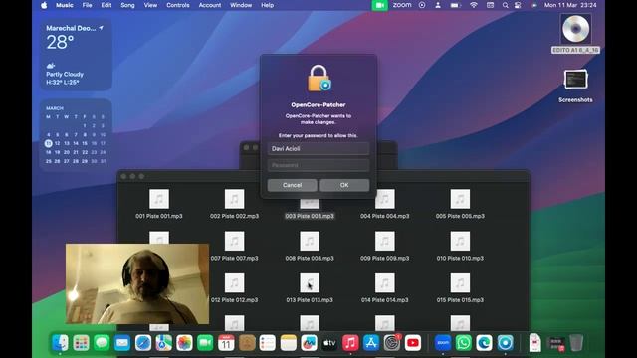The width and height of the screenshot is (637, 358).
Task: Select file 014 Piste 014.mp3
Action: (385, 288)
